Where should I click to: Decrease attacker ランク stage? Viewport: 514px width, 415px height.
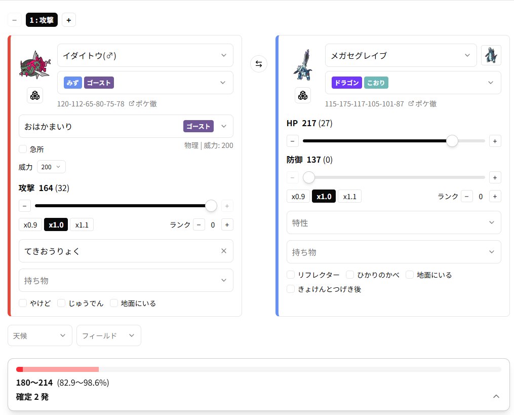[199, 224]
